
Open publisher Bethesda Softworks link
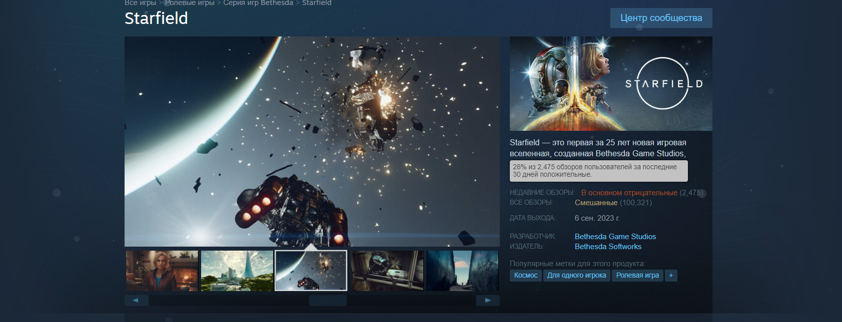click(608, 247)
